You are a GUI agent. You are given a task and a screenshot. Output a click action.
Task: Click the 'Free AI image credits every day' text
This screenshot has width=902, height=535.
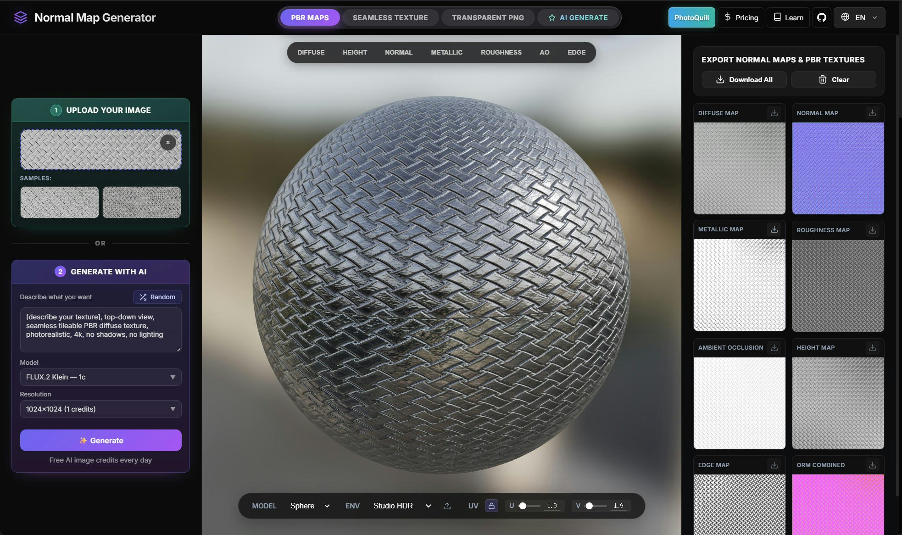(x=100, y=460)
